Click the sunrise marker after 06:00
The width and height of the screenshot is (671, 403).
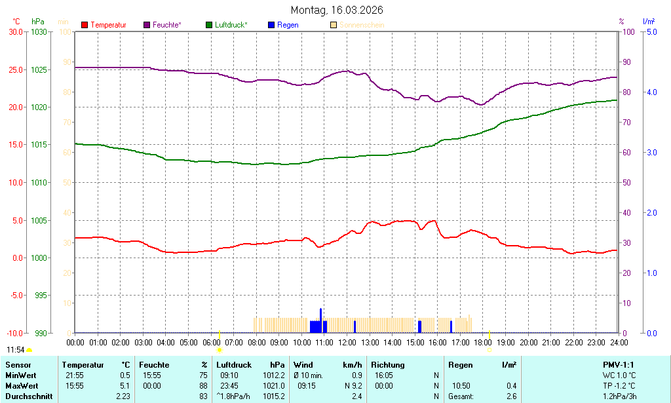[x=219, y=350]
